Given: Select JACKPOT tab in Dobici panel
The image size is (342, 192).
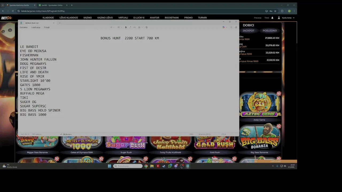Looking at the screenshot, I should 248,31.
